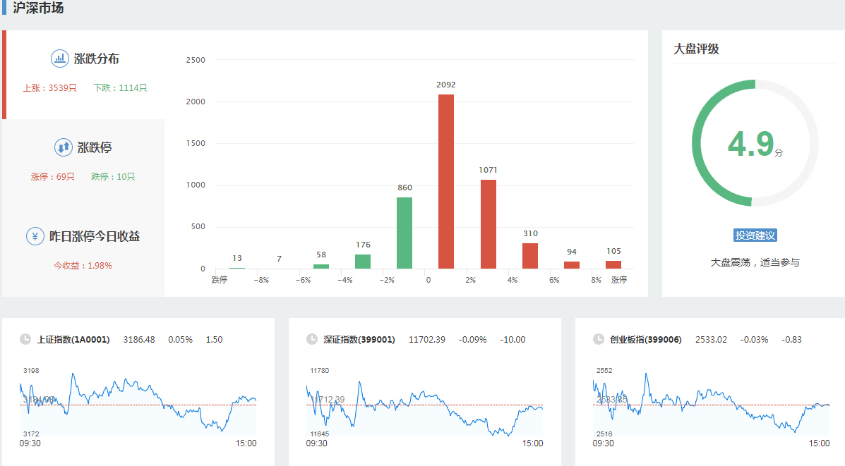Open the 昨日涨停今日收益 tab
This screenshot has height=466, width=845.
(85, 250)
